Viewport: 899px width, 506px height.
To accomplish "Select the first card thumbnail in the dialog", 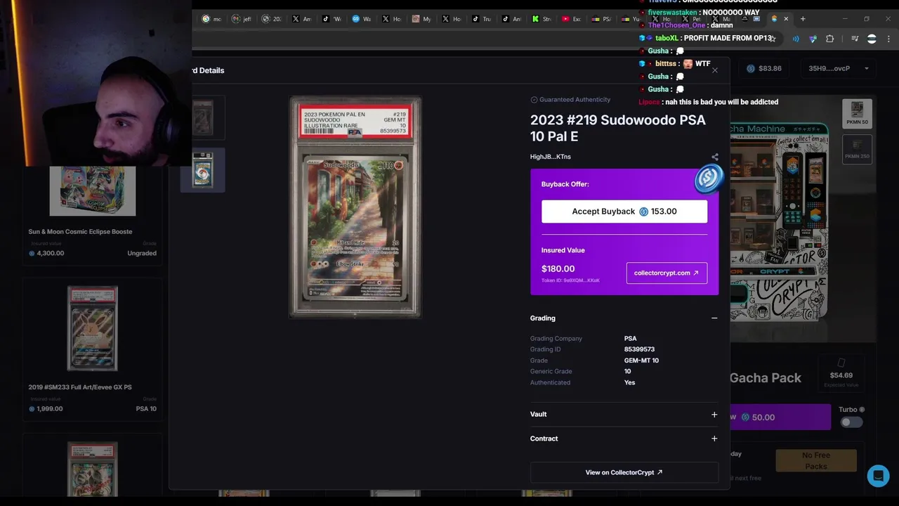I will tap(203, 117).
